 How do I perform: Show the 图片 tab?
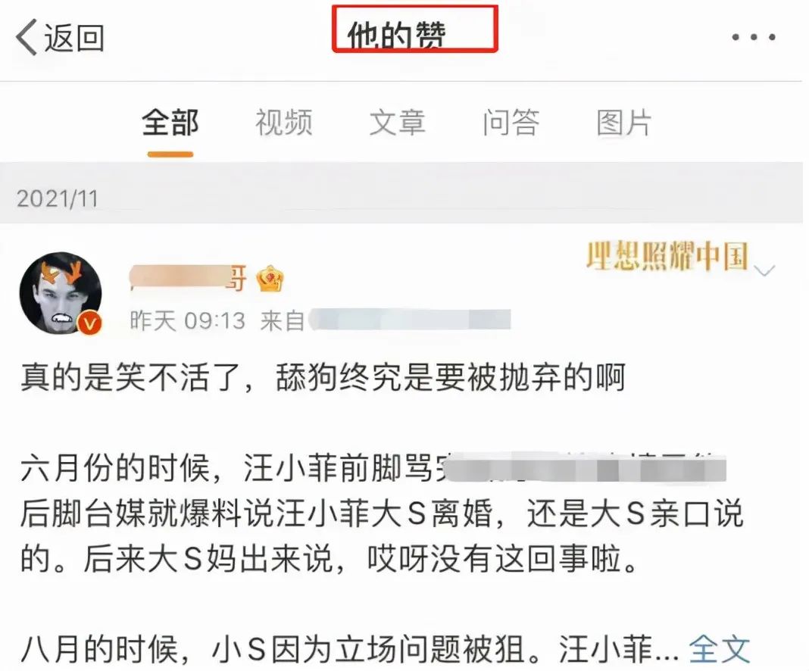click(623, 123)
